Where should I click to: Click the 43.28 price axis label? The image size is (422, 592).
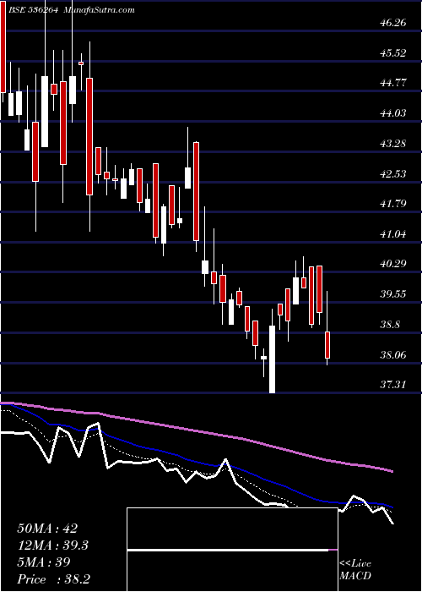click(x=393, y=144)
